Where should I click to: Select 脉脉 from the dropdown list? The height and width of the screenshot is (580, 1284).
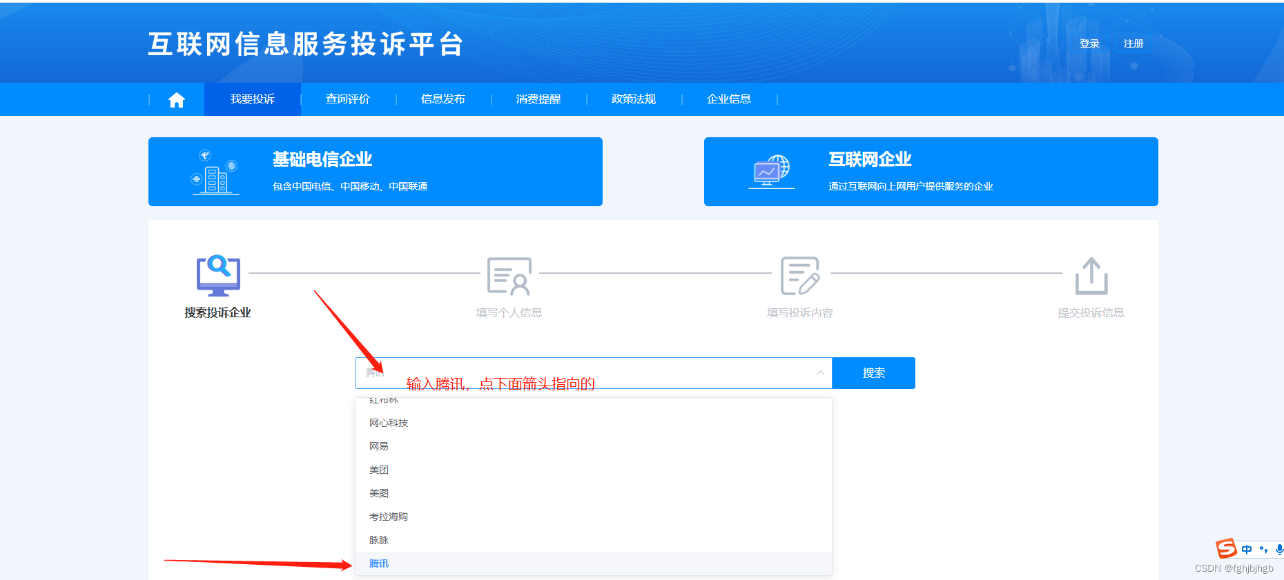(594, 540)
